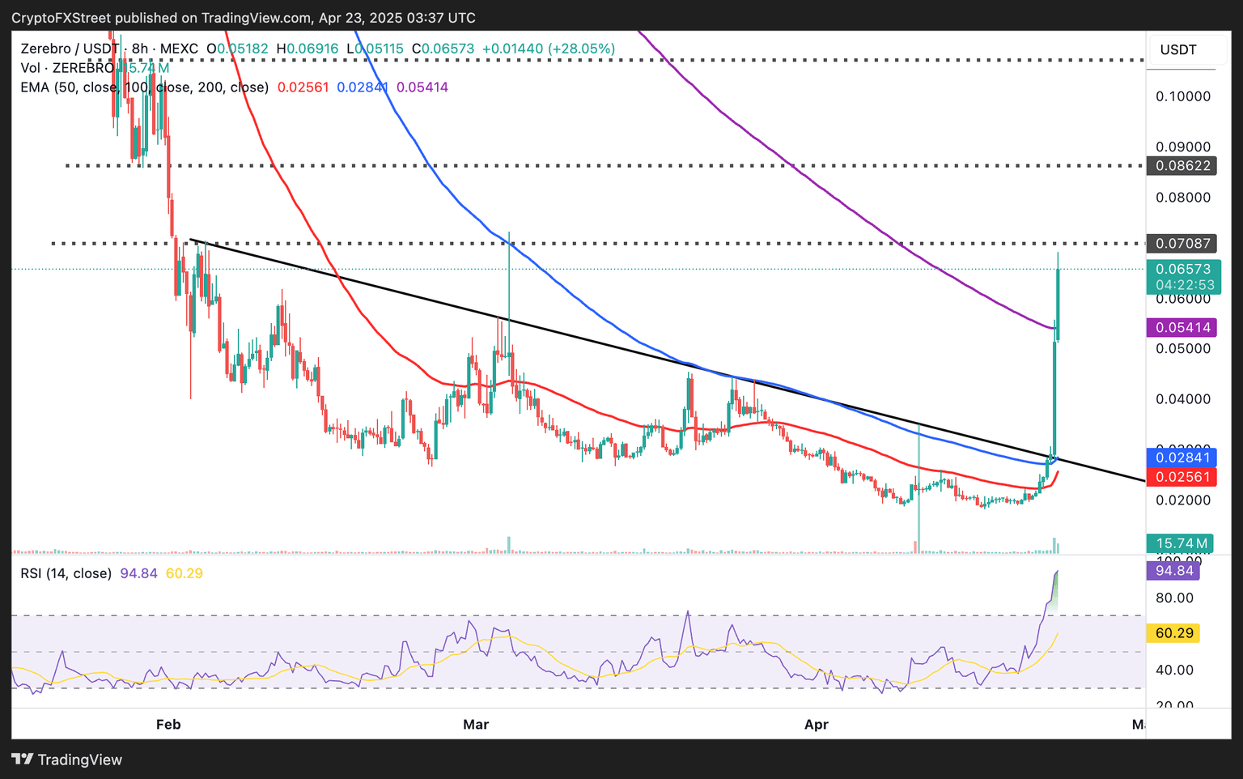Click the TradingView logo icon
Image resolution: width=1243 pixels, height=779 pixels.
pos(22,759)
